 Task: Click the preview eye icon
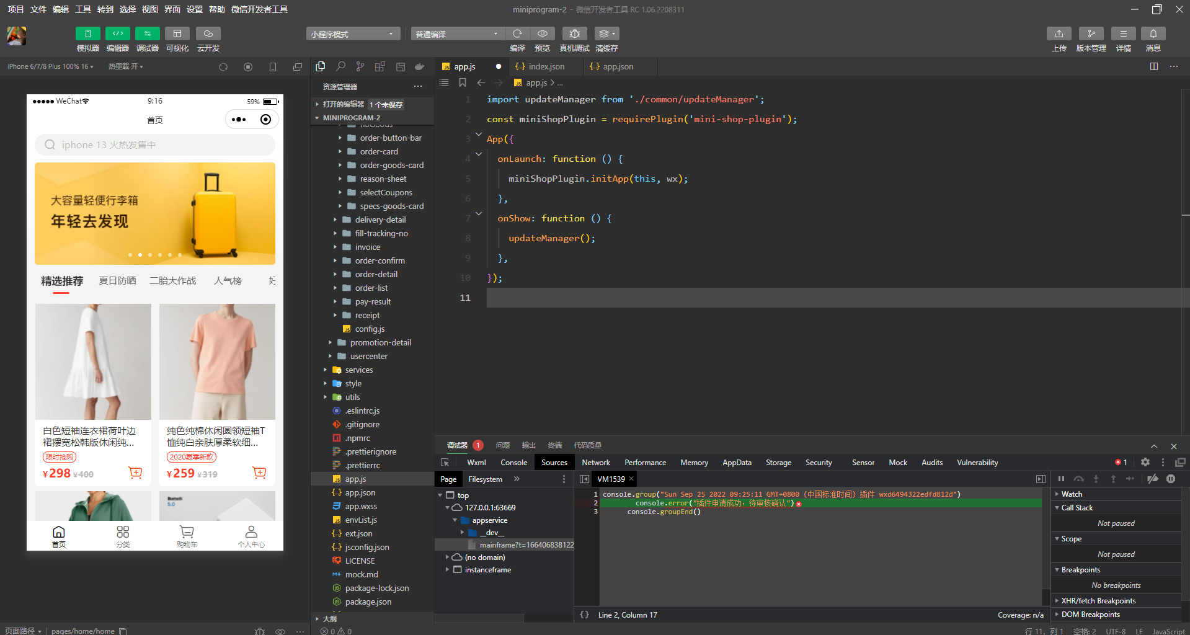pos(543,33)
